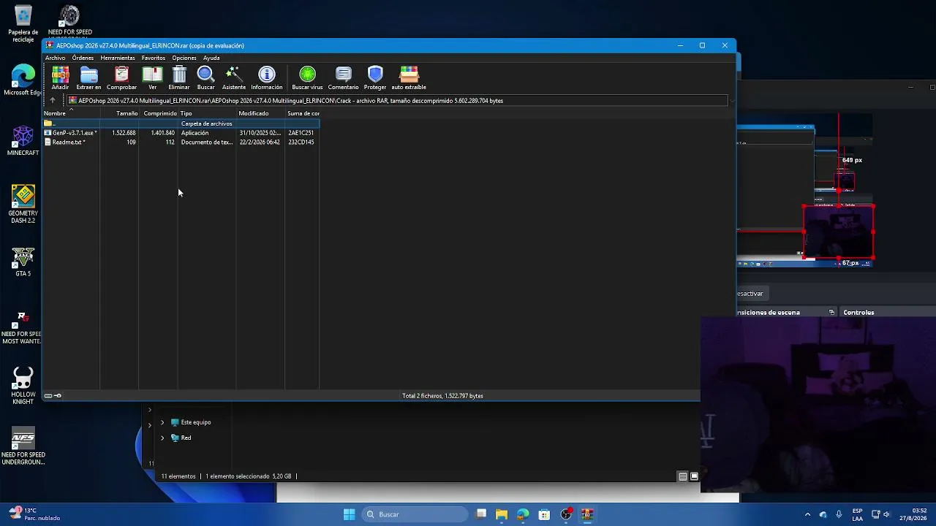Viewport: 936px width, 526px height.
Task: Switch to the Controles panel in OBS
Action: coord(858,313)
